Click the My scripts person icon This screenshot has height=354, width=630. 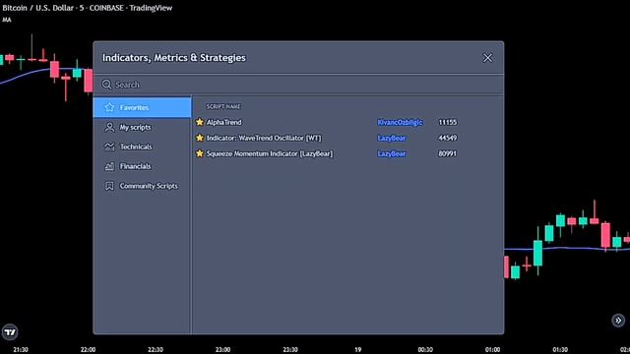109,127
